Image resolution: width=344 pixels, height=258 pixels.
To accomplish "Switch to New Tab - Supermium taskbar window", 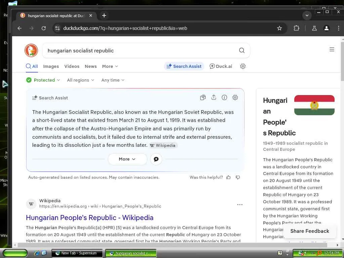I will pyautogui.click(x=77, y=253).
